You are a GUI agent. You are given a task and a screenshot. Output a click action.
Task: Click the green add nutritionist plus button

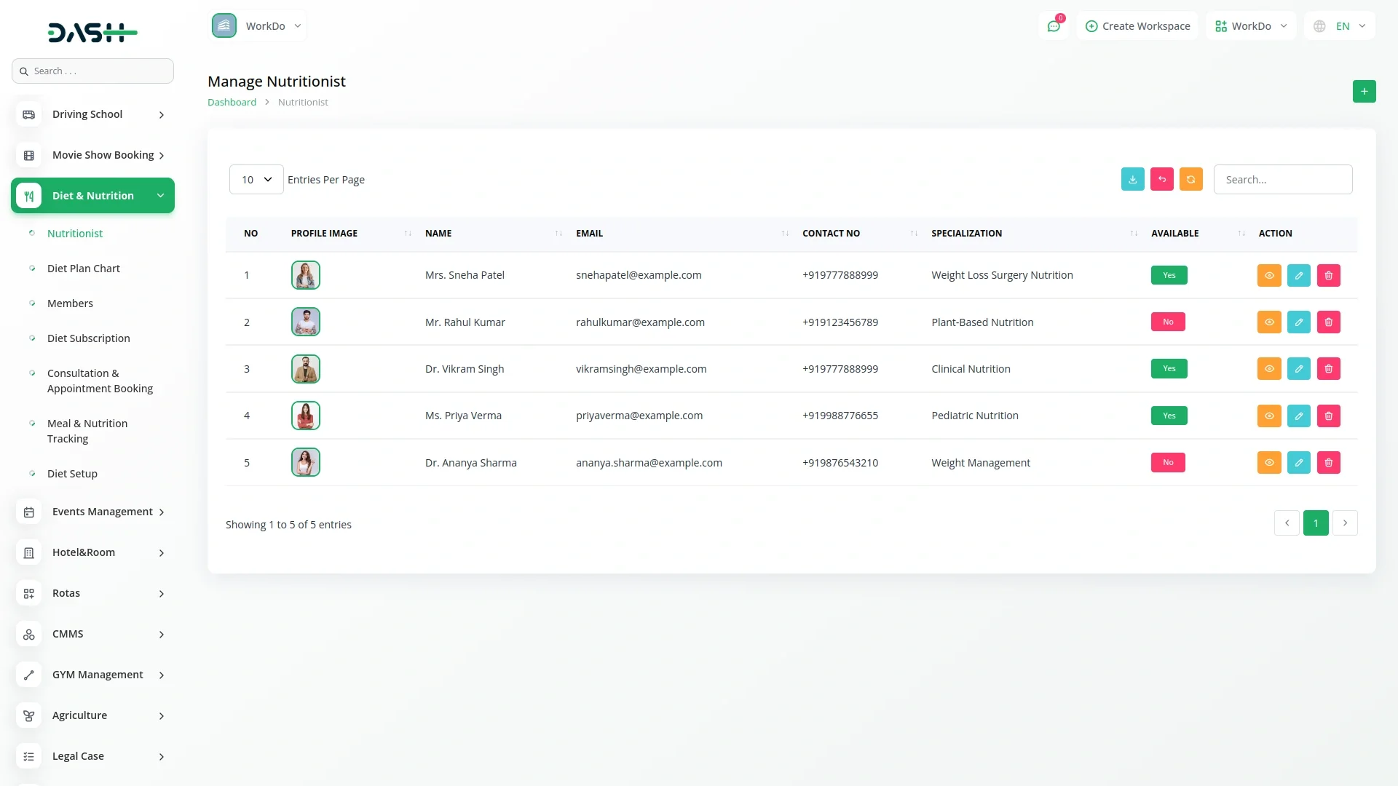(1364, 92)
